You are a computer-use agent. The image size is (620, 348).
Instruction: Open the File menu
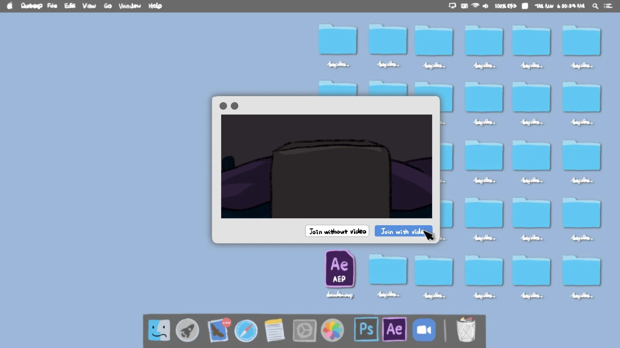tap(52, 6)
